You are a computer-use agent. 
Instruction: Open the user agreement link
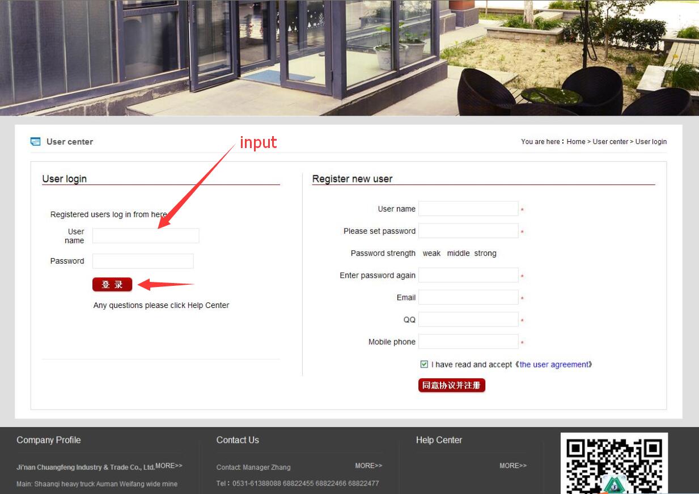click(554, 365)
